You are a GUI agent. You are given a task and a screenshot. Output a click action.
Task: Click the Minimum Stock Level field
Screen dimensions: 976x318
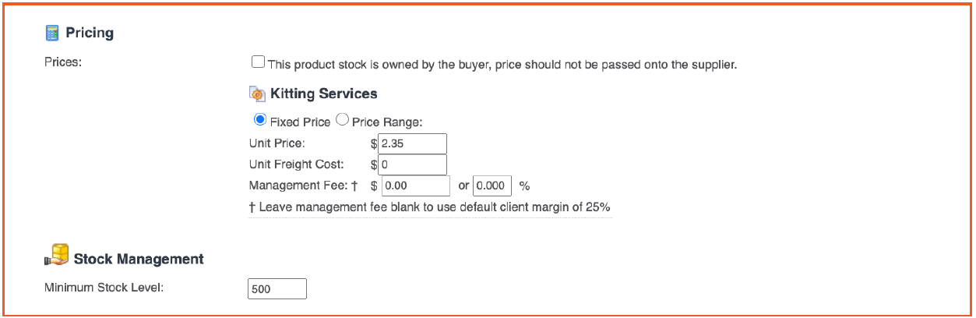point(277,288)
